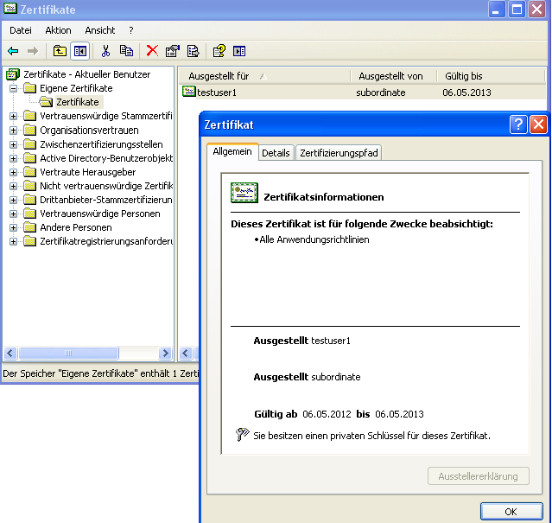Open Properties using the toolbar icon
Image resolution: width=552 pixels, height=523 pixels.
(172, 51)
